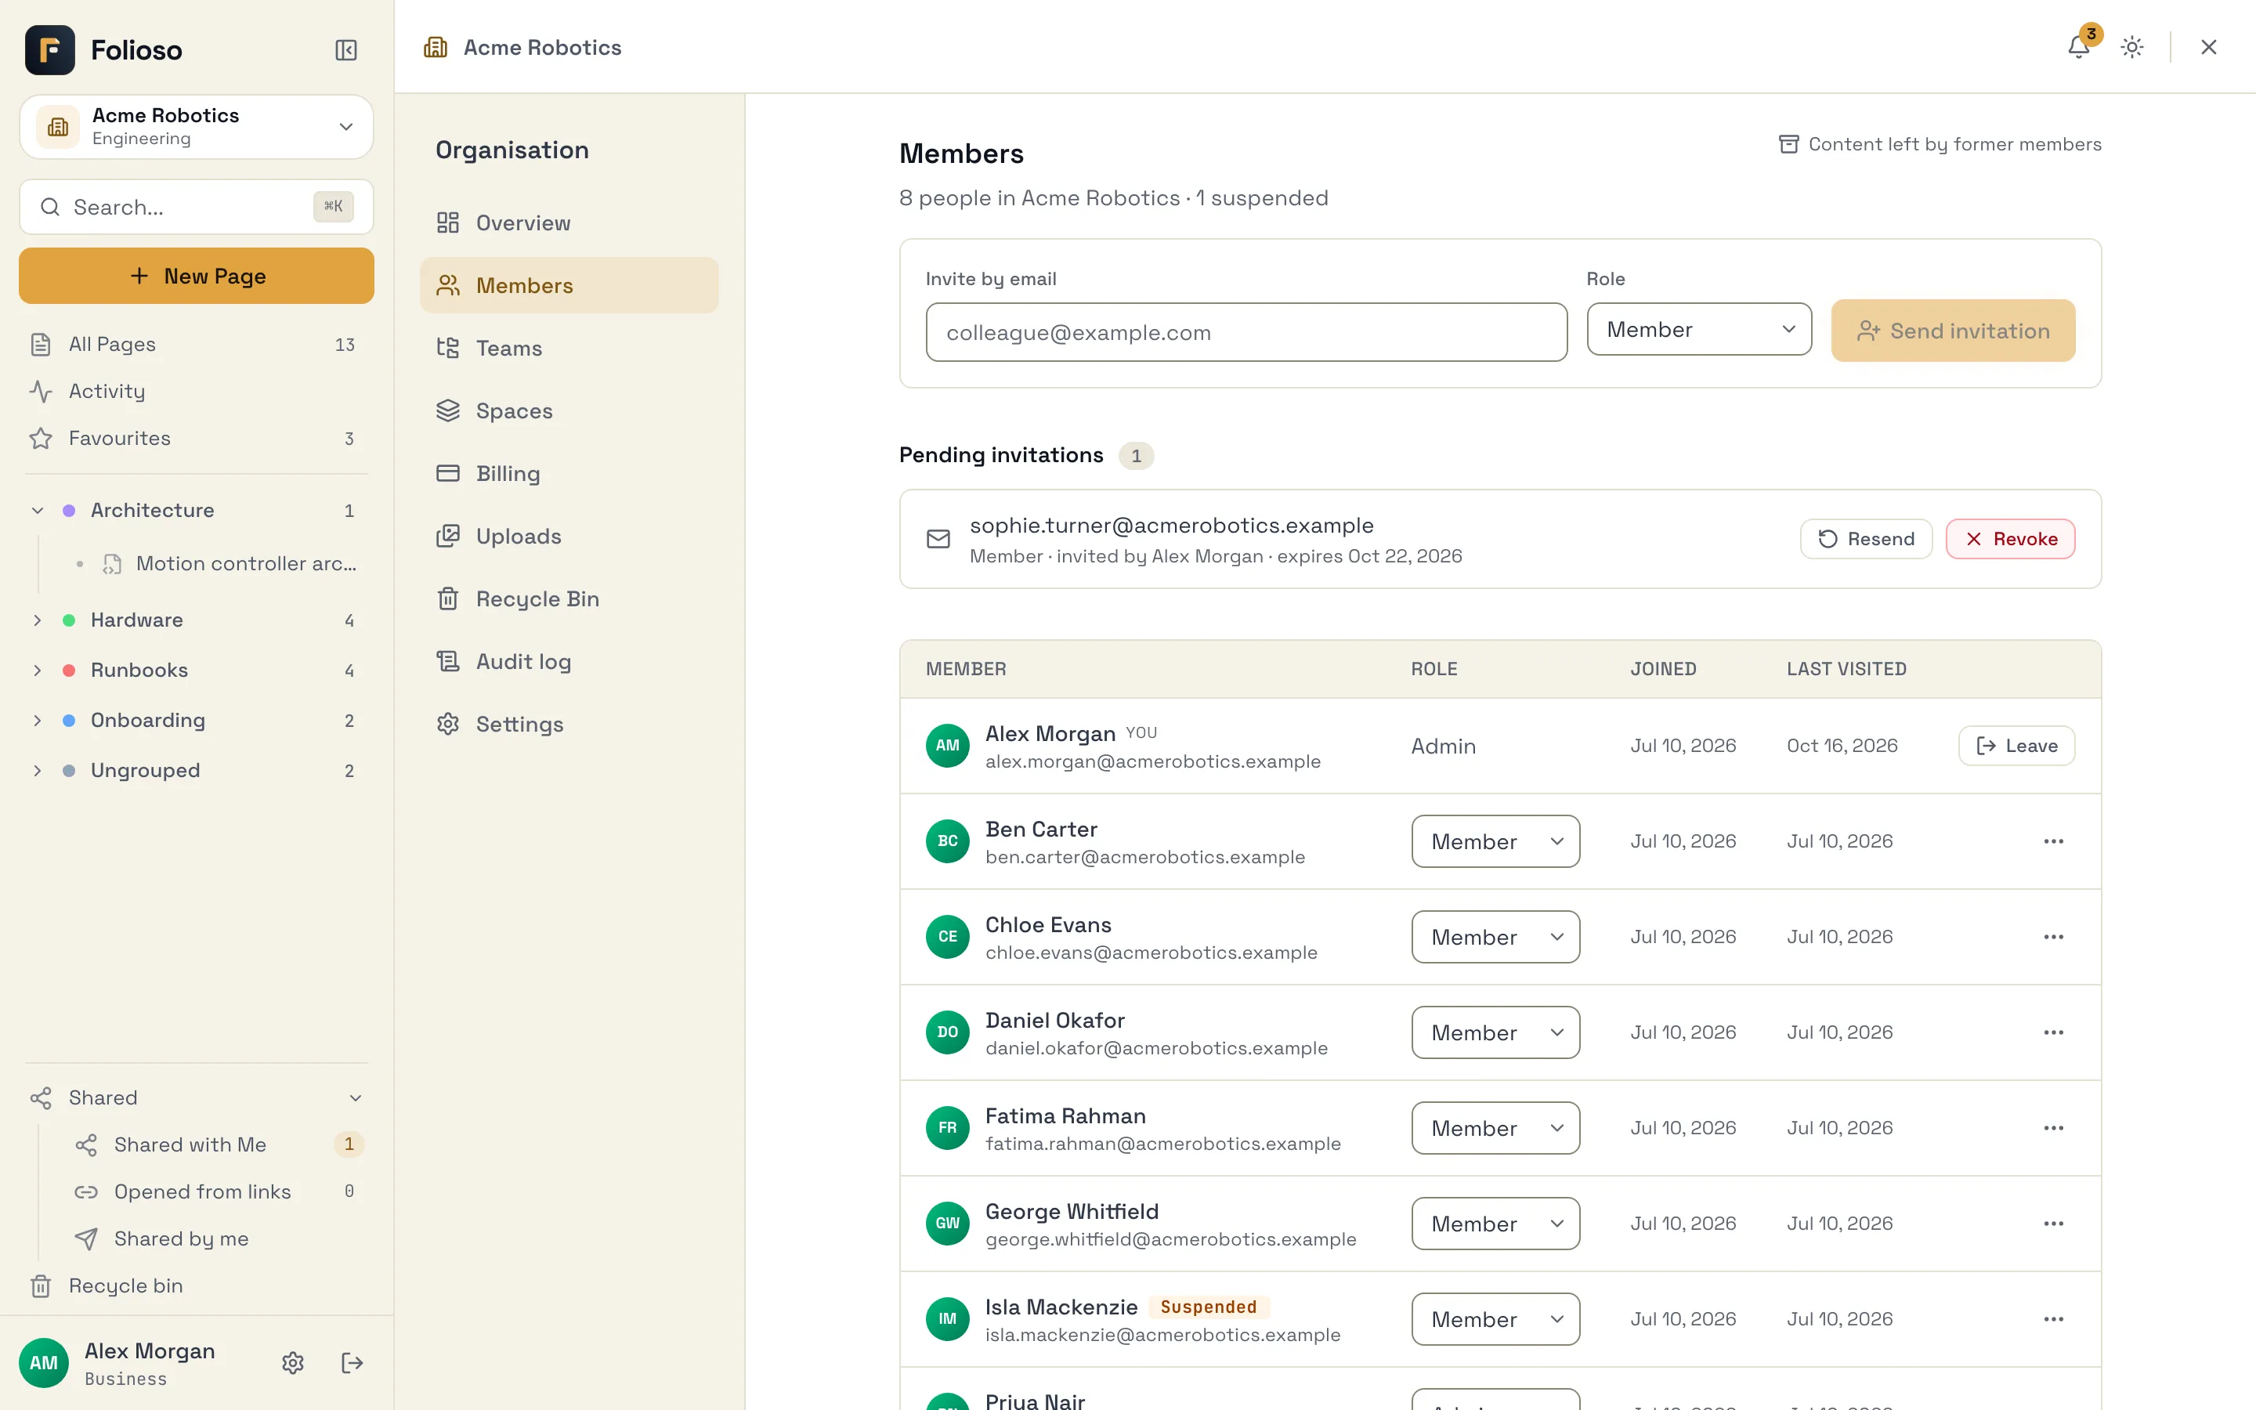This screenshot has height=1410, width=2256.
Task: Open the Acme Robotics workspace switcher
Action: coord(196,126)
